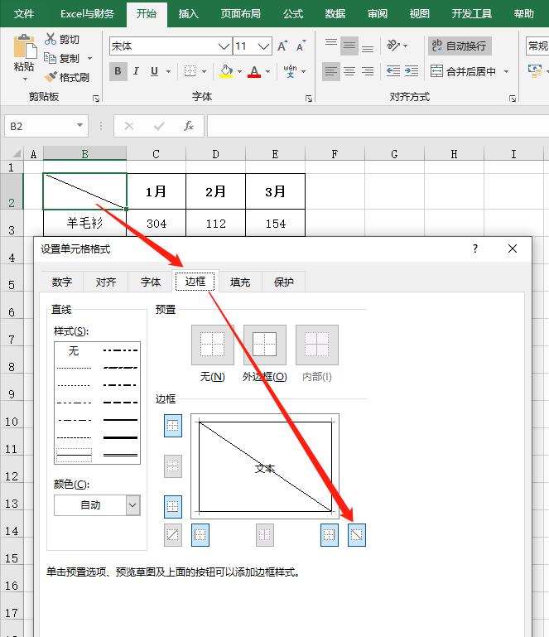Choose the double line style
The height and width of the screenshot is (637, 549).
click(x=120, y=455)
